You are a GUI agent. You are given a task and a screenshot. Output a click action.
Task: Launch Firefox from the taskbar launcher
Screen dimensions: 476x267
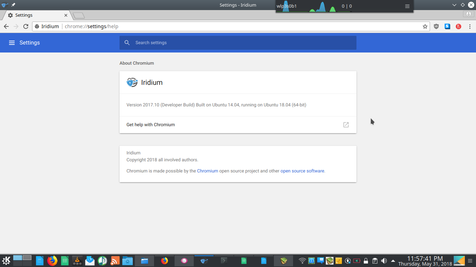point(52,261)
